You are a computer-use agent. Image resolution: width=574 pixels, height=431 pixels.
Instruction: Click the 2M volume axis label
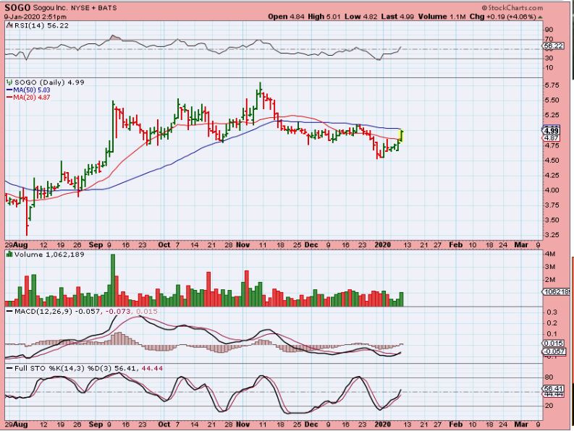(550, 280)
